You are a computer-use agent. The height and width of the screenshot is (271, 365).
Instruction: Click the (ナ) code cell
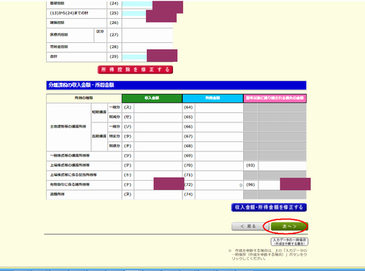tap(128, 185)
